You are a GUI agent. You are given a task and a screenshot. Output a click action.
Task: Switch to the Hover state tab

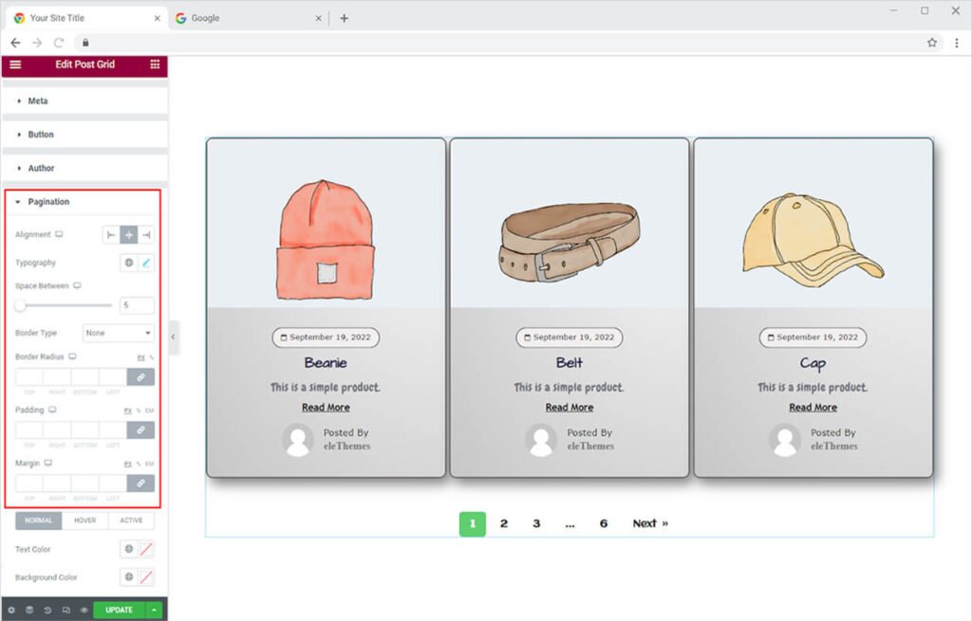coord(84,521)
